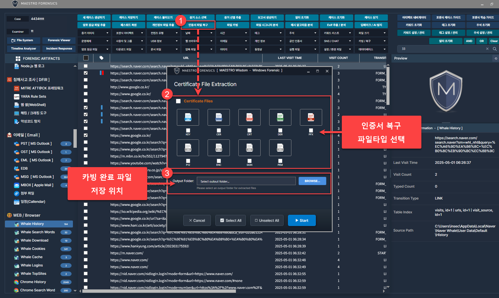Click the KEY certificate file type icon

pos(188,117)
